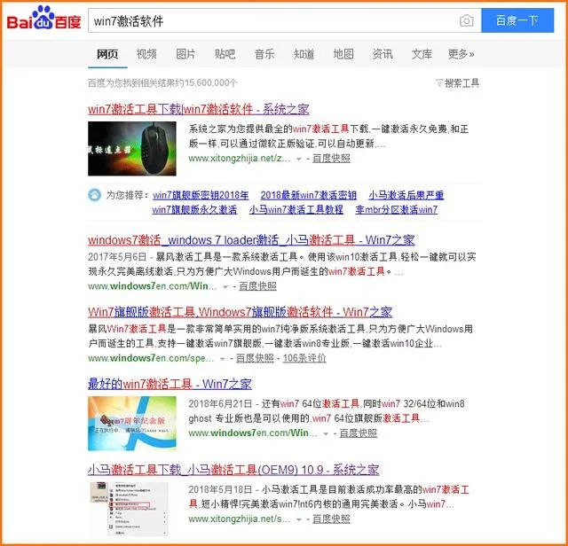Expand arrow beside 2018年6月21日 result URL
Viewport: 568px width, 546px height.
326,433
